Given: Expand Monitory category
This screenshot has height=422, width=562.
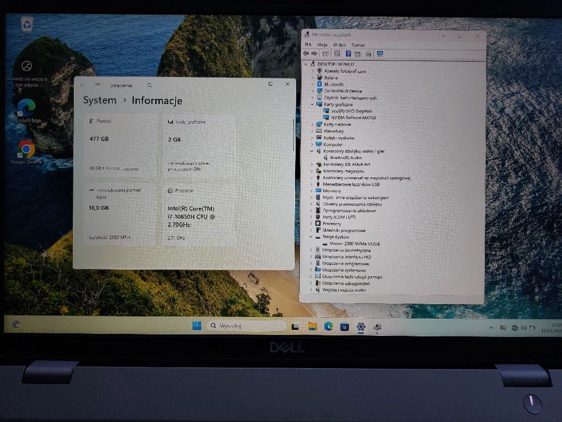Looking at the screenshot, I should (x=311, y=191).
